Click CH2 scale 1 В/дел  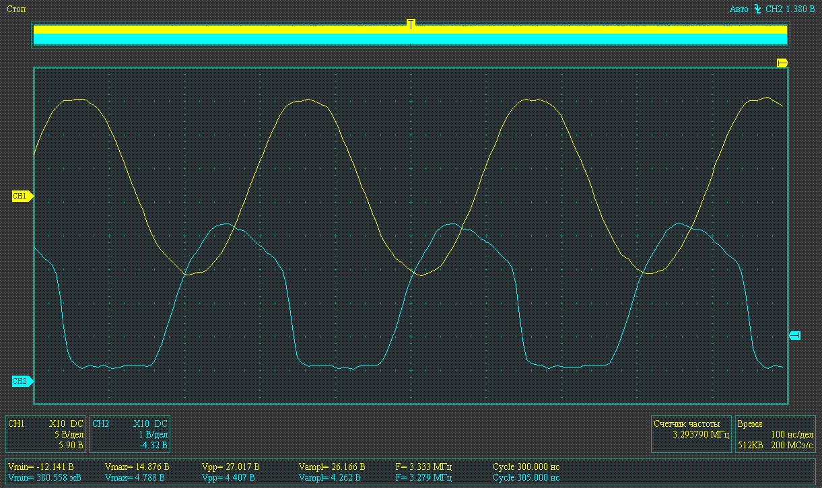153,435
